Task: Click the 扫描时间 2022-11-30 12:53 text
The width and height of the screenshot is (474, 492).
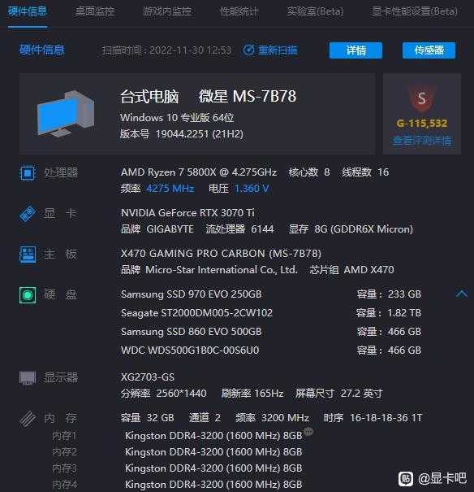Action: [167, 50]
